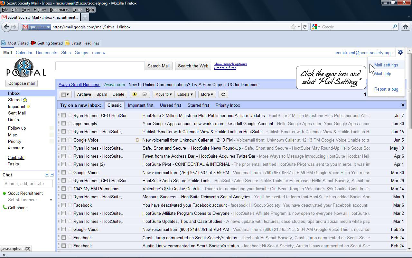
Task: Check the Facebook Mar 6 email checkbox
Action: (64, 205)
